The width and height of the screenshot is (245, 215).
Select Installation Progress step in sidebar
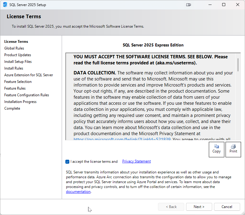(20, 102)
